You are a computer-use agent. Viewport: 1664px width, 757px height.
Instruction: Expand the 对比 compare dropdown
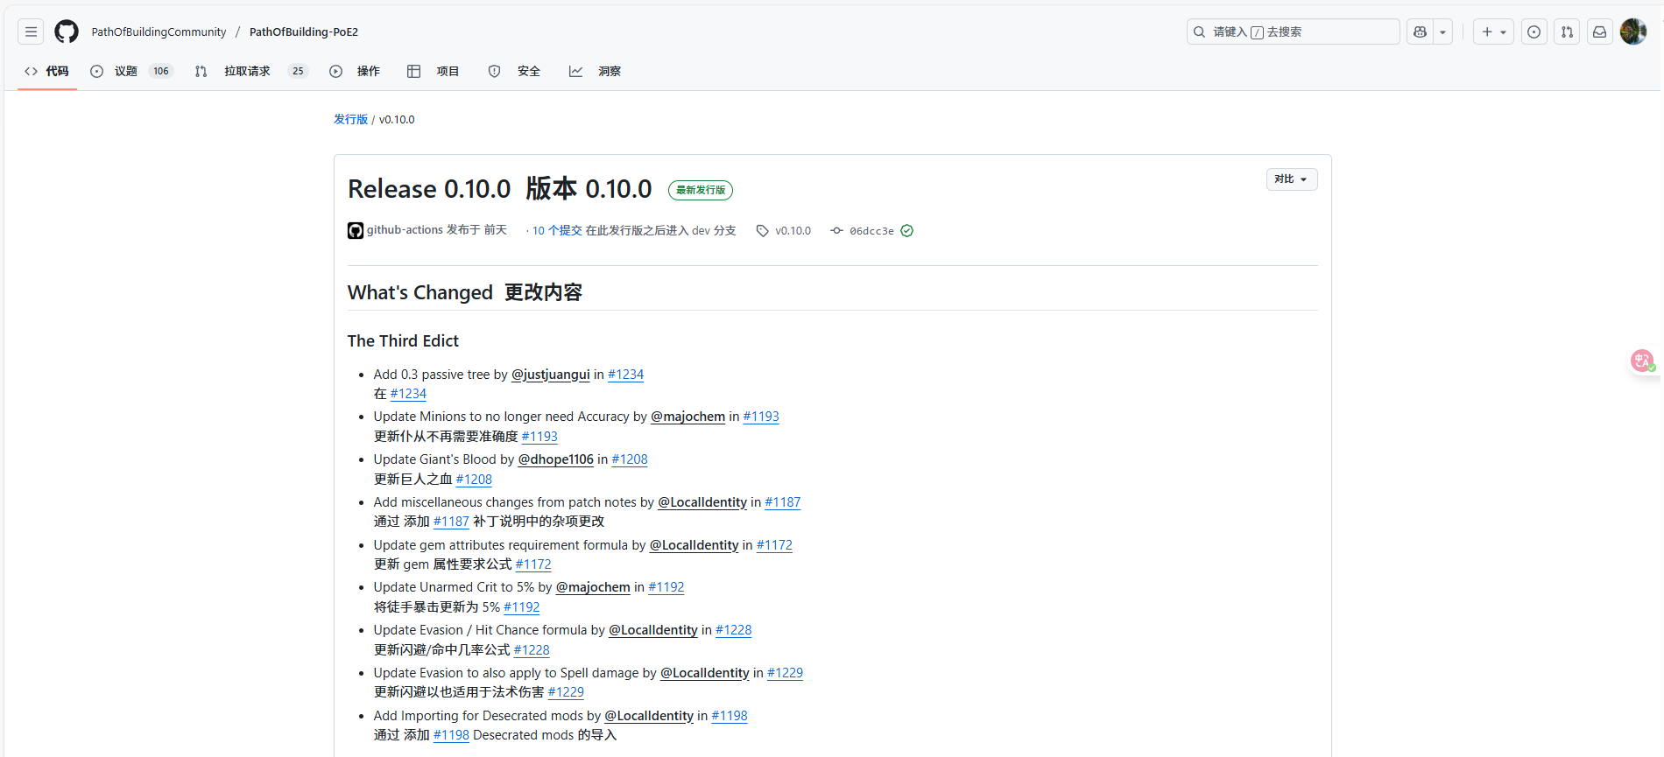click(x=1292, y=179)
